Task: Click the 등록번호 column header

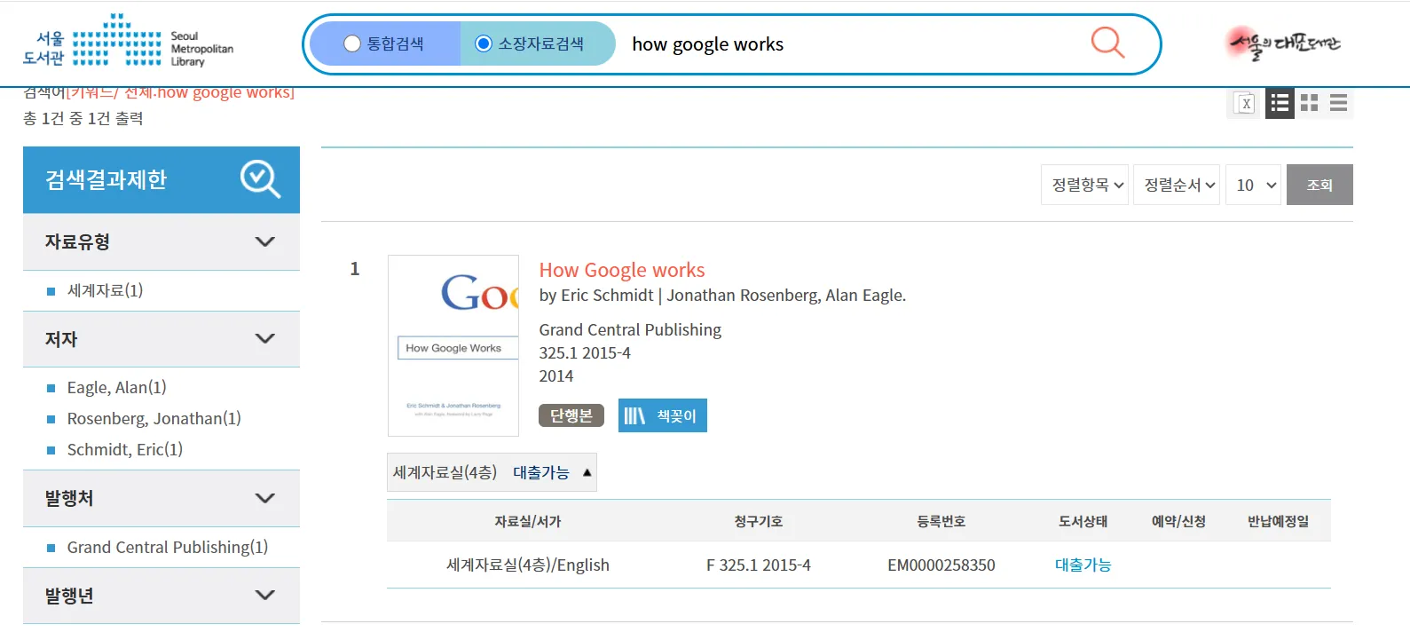Action: 941,521
